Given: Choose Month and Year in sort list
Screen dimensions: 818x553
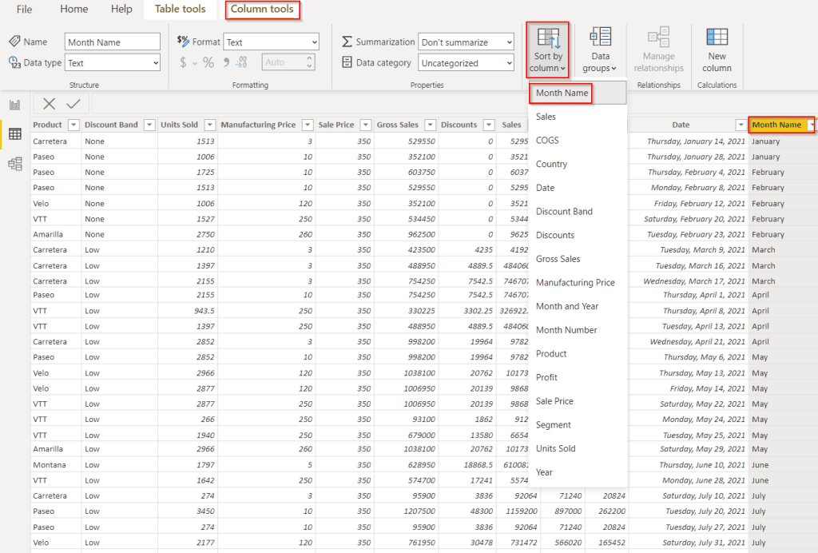Looking at the screenshot, I should coord(578,306).
